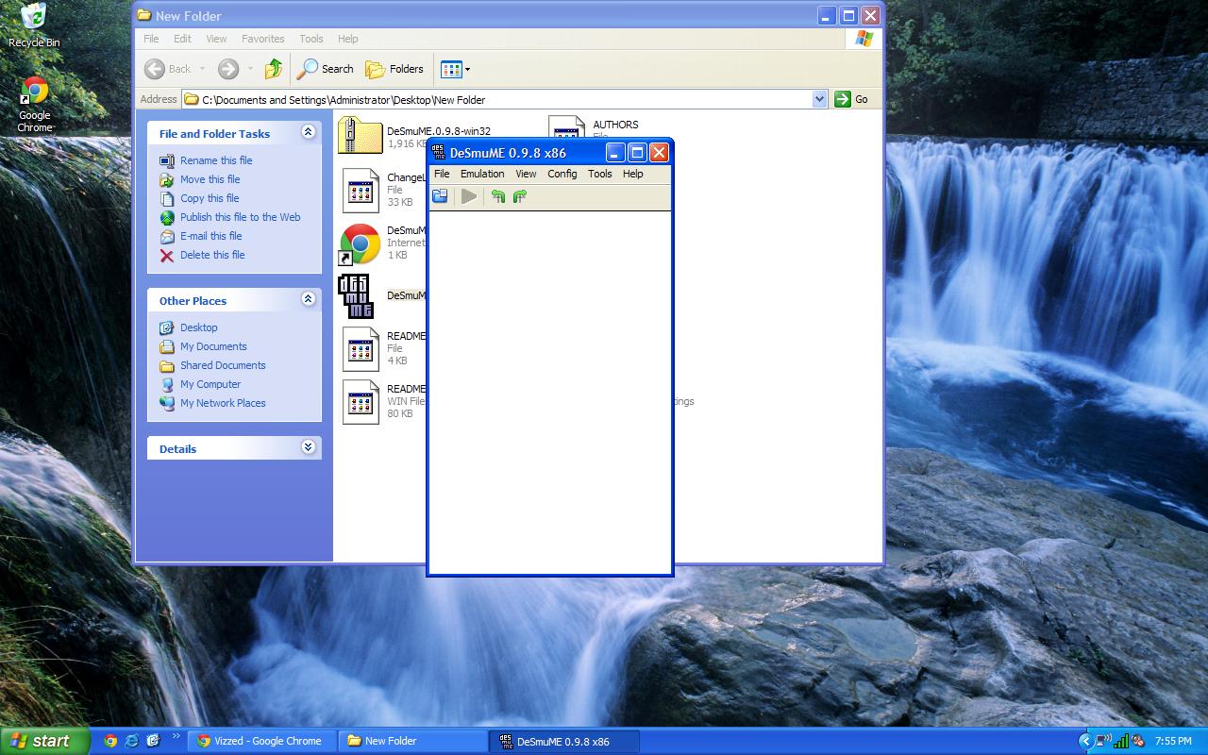The height and width of the screenshot is (755, 1208).
Task: Click the rotate right green arrow icon
Action: [x=519, y=196]
